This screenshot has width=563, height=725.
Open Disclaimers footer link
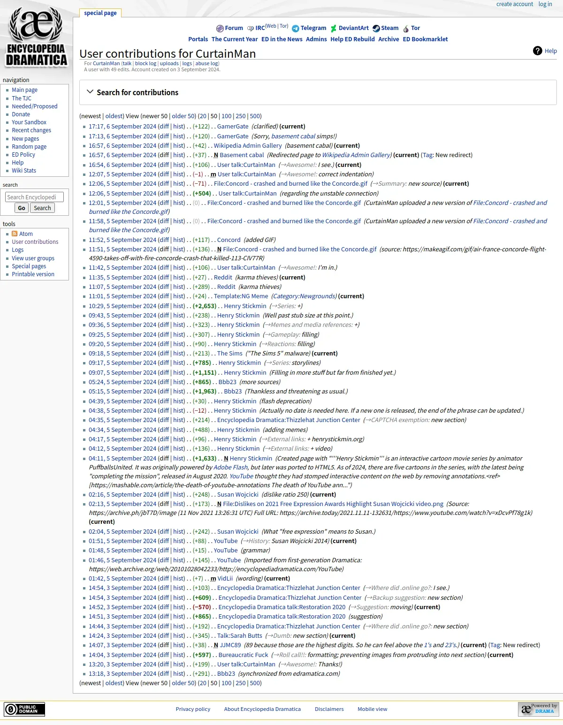329,709
